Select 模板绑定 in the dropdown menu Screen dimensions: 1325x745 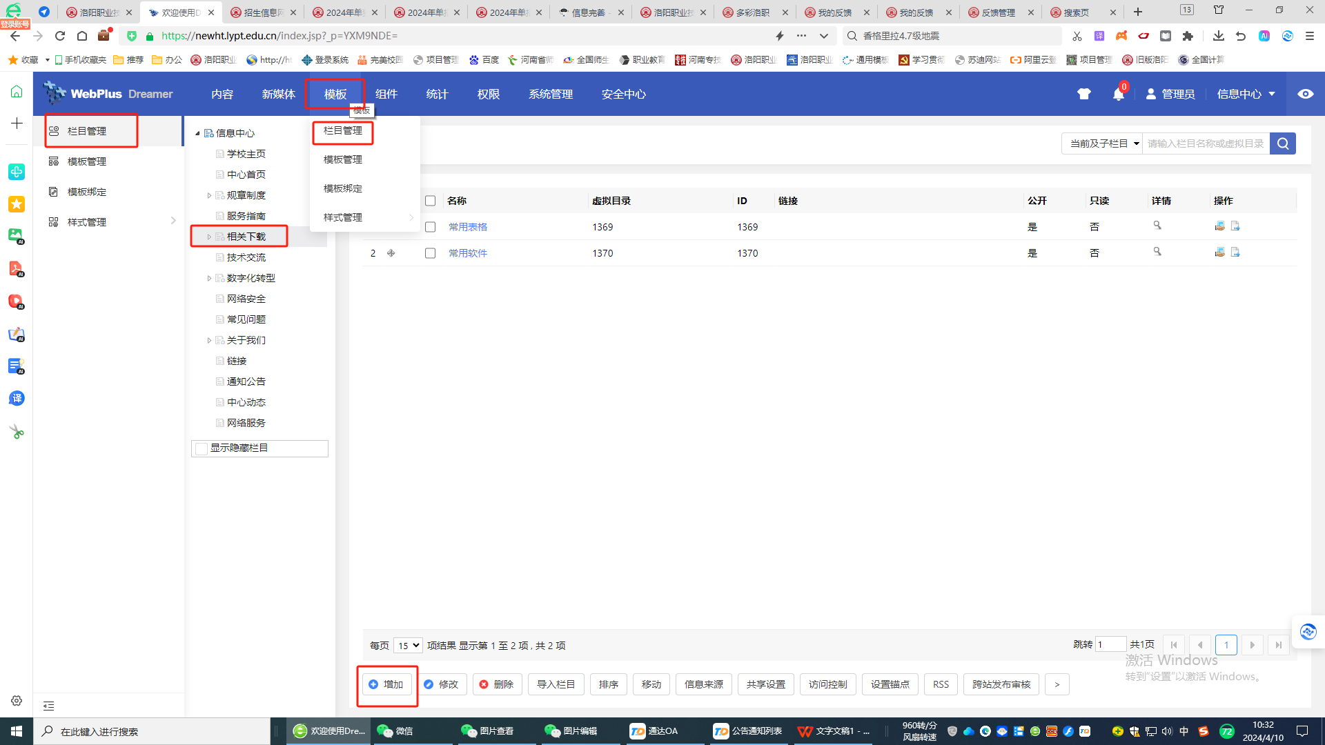tap(343, 188)
